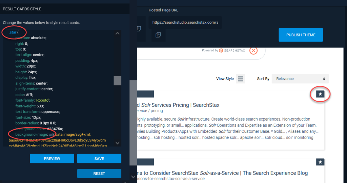Click the 'service / pricing' URL path text
This screenshot has width=347, height=183.
tap(150, 111)
